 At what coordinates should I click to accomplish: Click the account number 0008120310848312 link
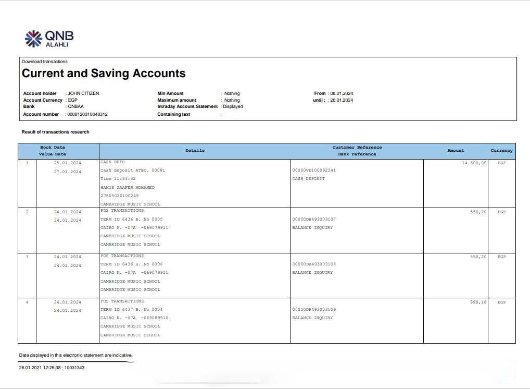86,114
